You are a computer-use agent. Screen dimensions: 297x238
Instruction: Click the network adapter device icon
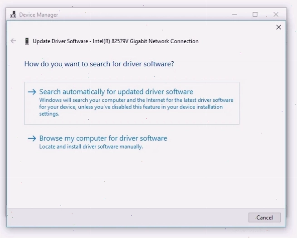(x=27, y=41)
